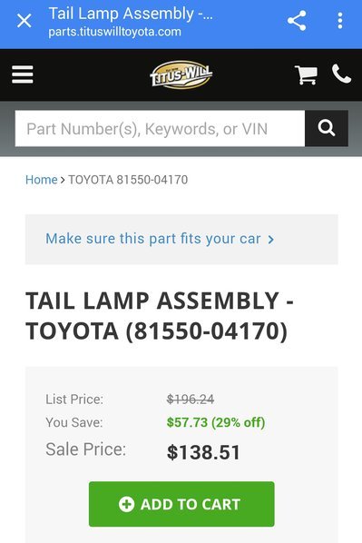Image resolution: width=362 pixels, height=543 pixels.
Task: Open the three-dot overflow menu
Action: [x=340, y=21]
